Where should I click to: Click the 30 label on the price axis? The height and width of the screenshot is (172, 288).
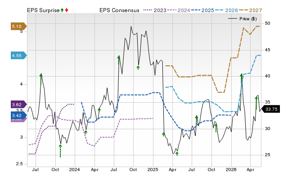coord(267,129)
